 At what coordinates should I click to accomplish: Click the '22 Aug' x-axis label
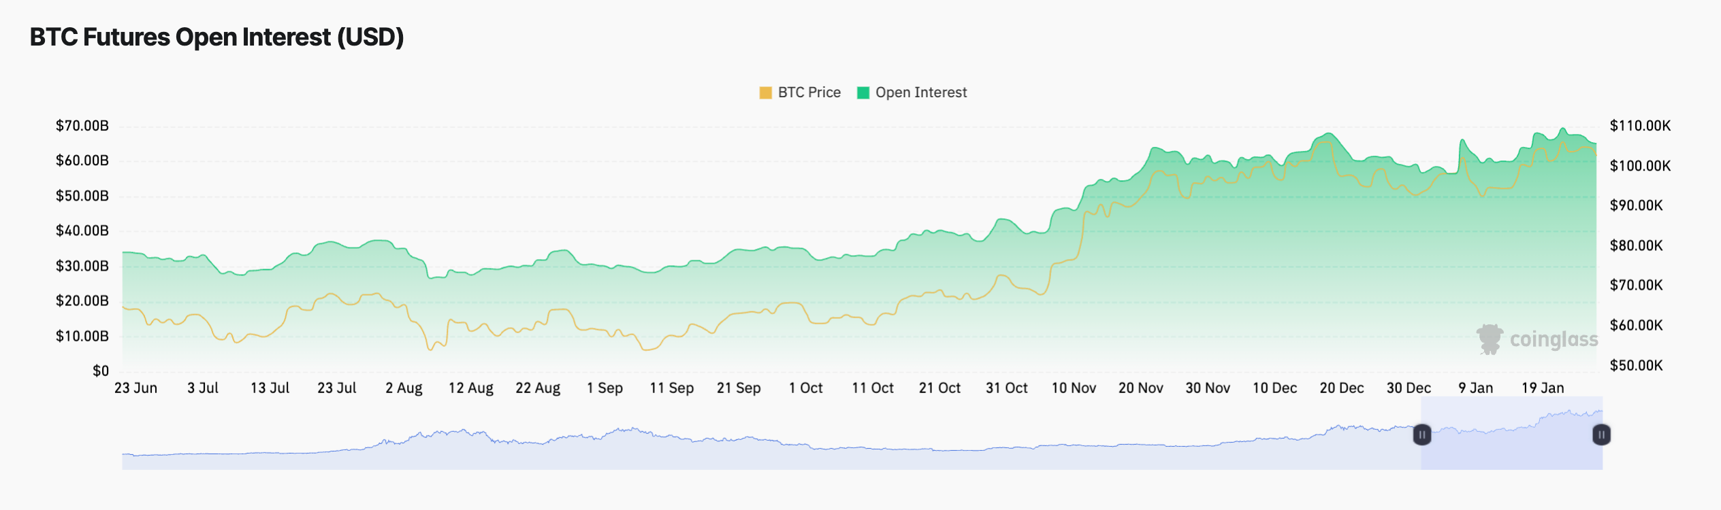tap(538, 388)
